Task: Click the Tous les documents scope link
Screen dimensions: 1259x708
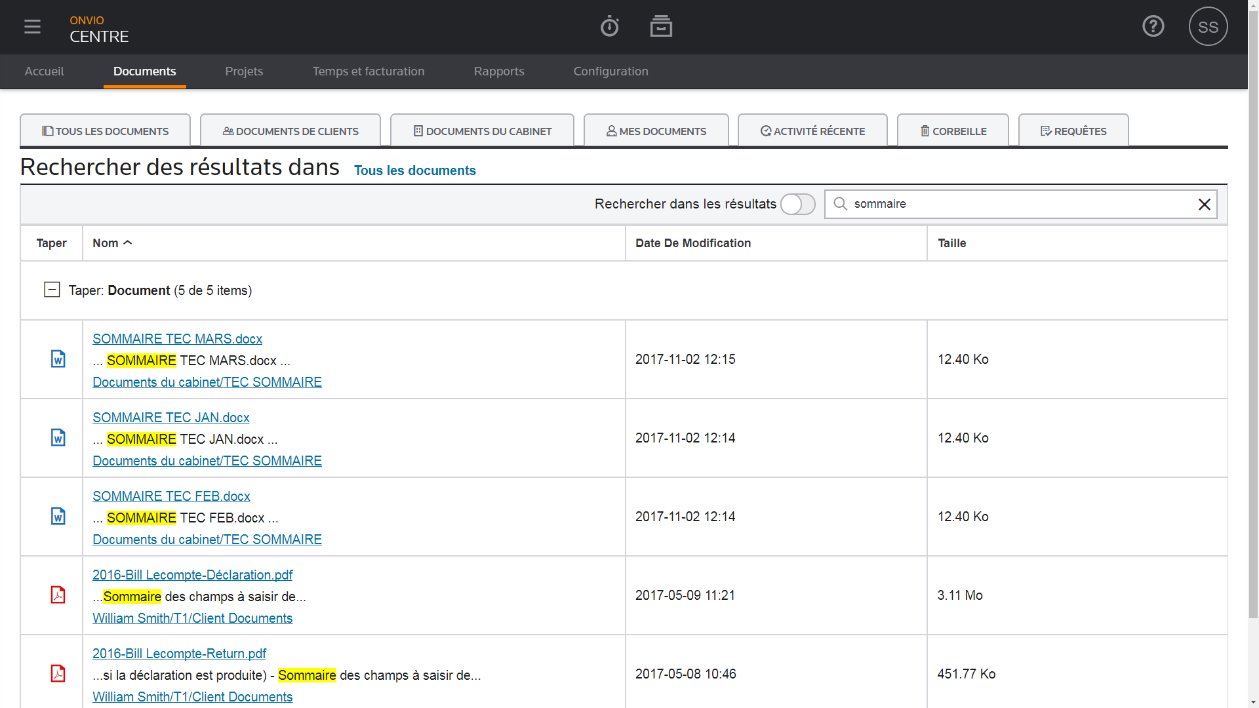Action: 415,170
